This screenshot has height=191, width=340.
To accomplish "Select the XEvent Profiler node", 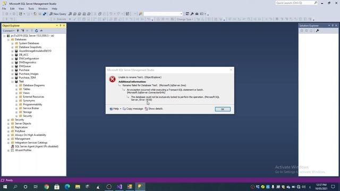I will (x=23, y=150).
